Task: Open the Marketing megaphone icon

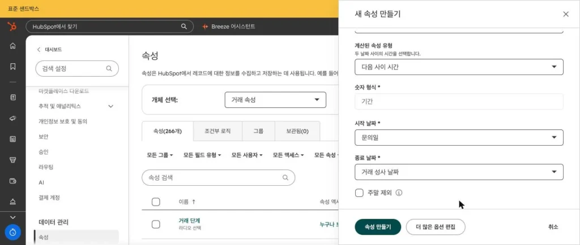Action: [x=12, y=118]
